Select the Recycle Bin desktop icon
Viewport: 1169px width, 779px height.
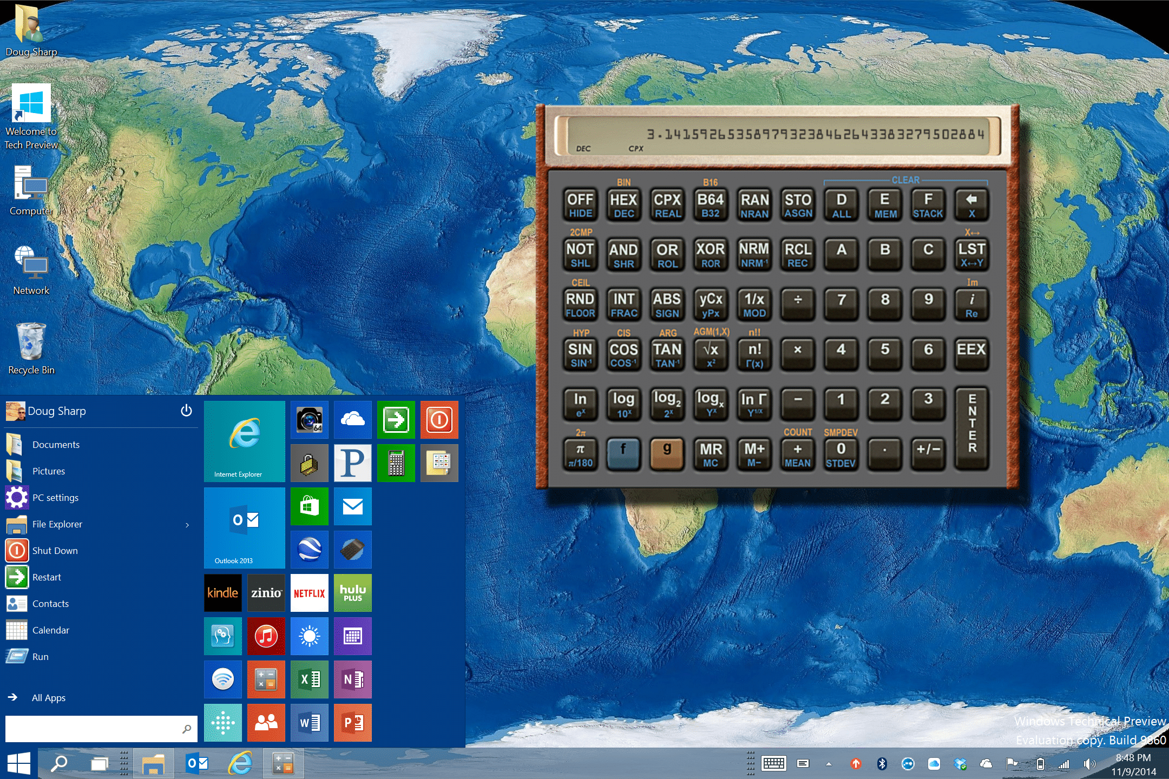coord(31,349)
